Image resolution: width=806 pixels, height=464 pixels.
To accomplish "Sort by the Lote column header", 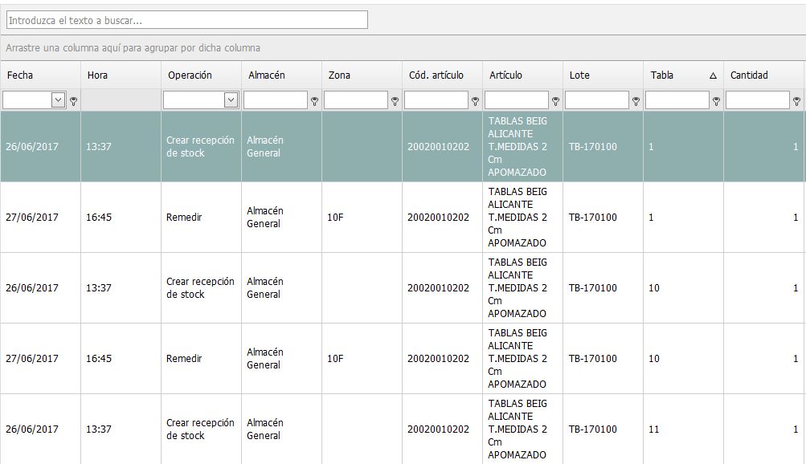I will point(603,75).
